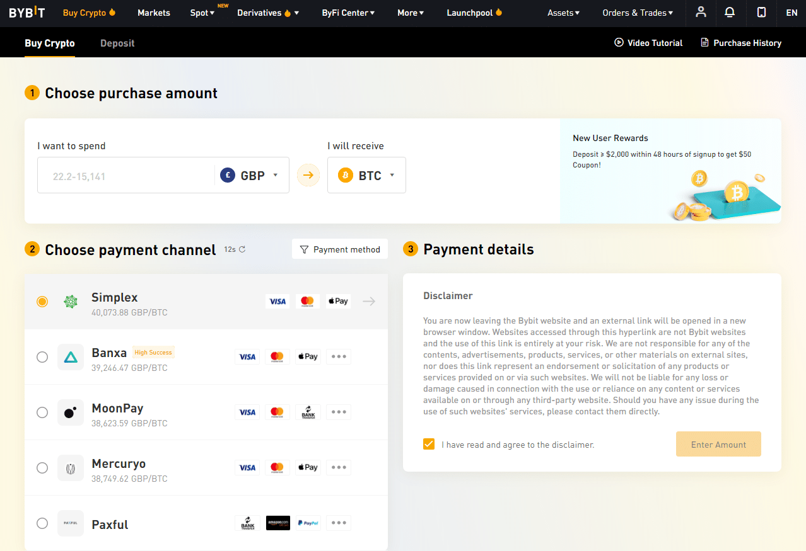The width and height of the screenshot is (806, 551).
Task: Show more payment methods for Paxful
Action: (339, 523)
